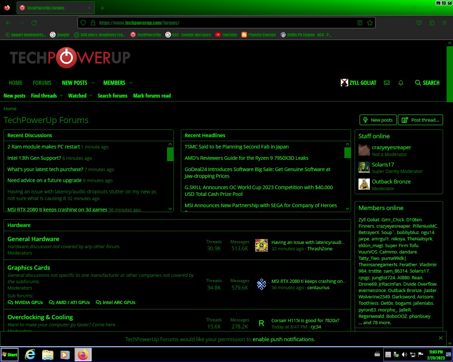Click Outback Bronze's staff avatar
Screen dimensions: 453x362
pos(364,184)
